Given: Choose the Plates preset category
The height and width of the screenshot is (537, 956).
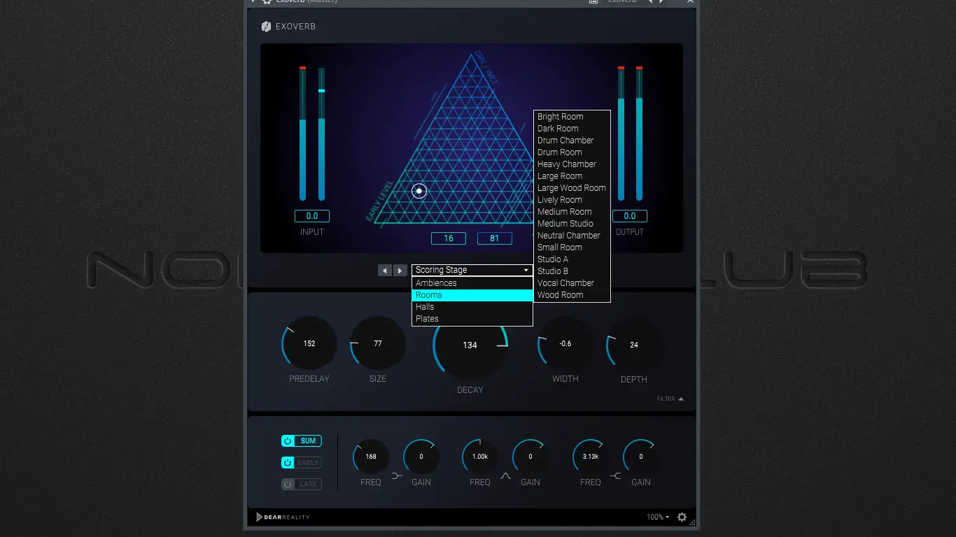Looking at the screenshot, I should click(472, 319).
